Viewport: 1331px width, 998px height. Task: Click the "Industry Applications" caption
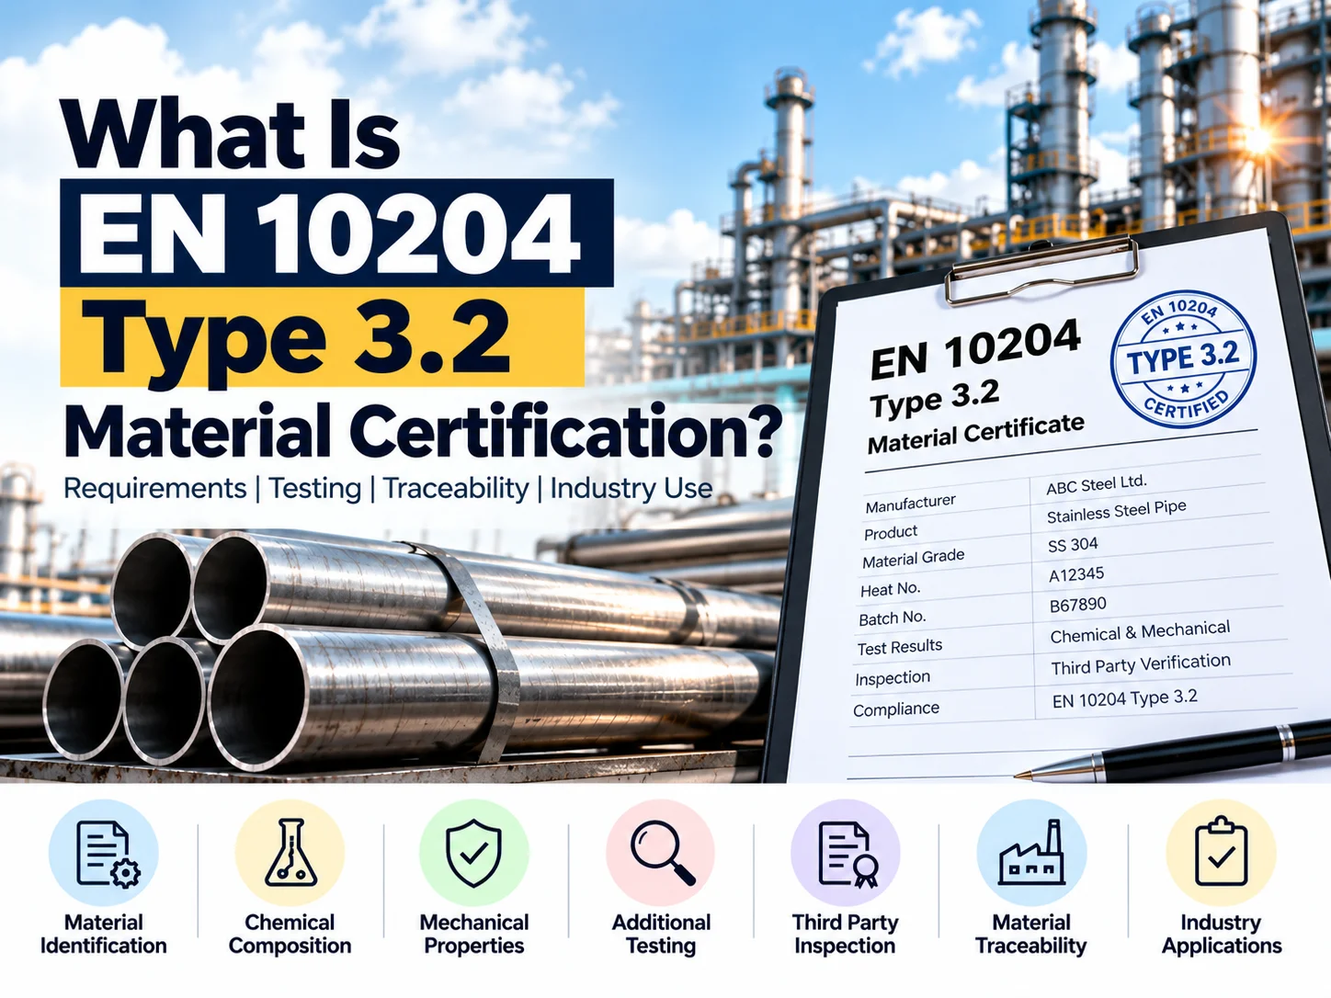click(x=1222, y=934)
